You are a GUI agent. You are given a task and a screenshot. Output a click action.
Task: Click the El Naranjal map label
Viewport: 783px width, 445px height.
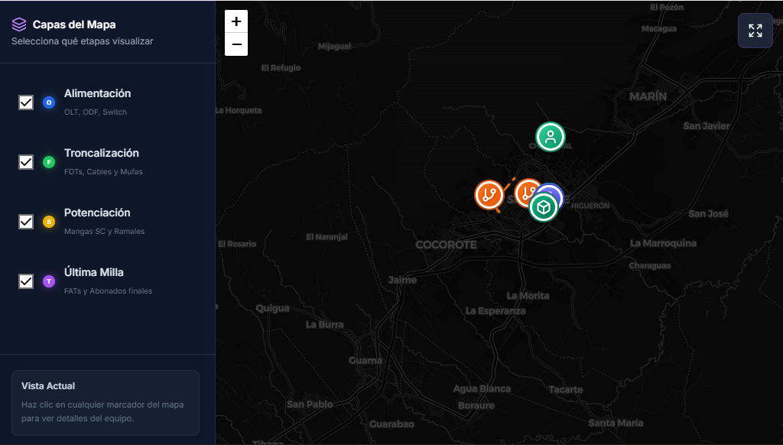pyautogui.click(x=327, y=237)
